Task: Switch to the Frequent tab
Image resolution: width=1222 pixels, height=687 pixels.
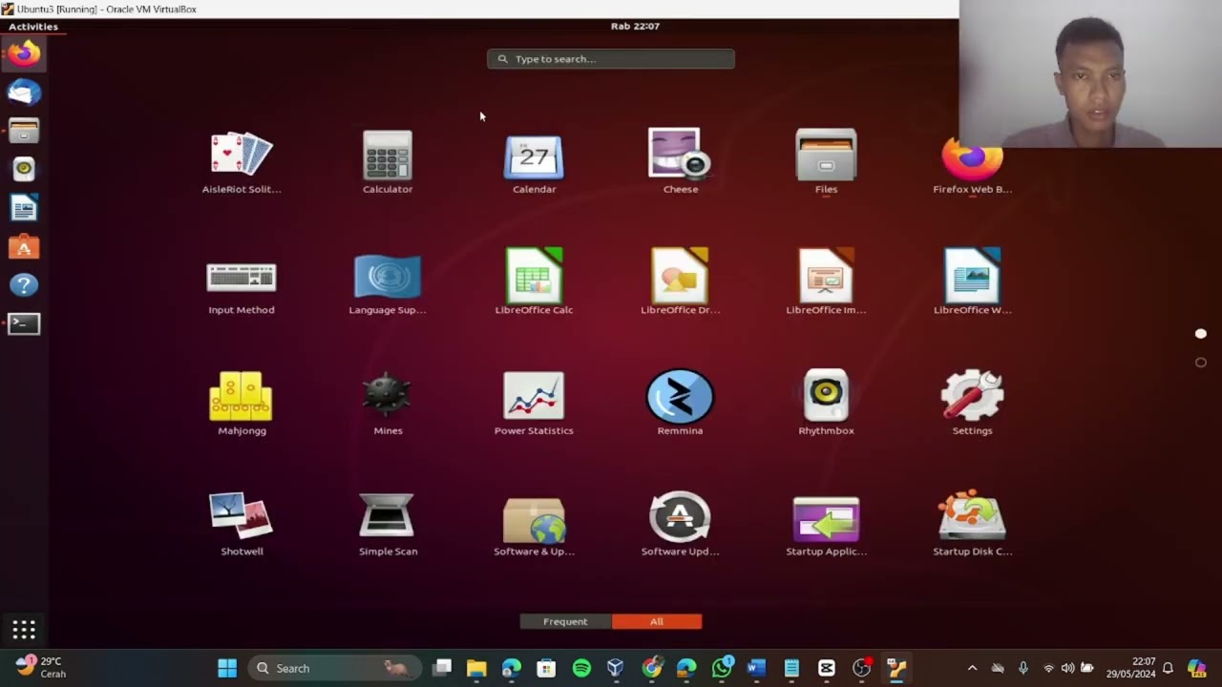Action: tap(565, 621)
